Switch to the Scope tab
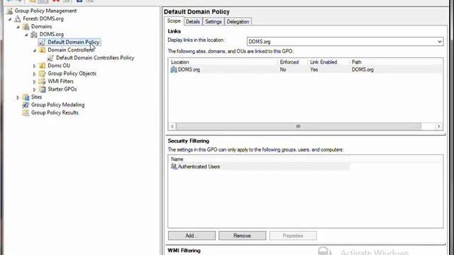Viewport: 454px width, 255px height. [x=174, y=21]
